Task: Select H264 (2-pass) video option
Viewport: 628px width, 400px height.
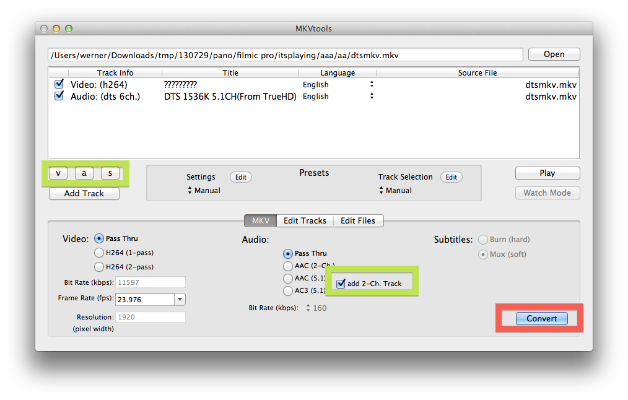Action: 99,267
